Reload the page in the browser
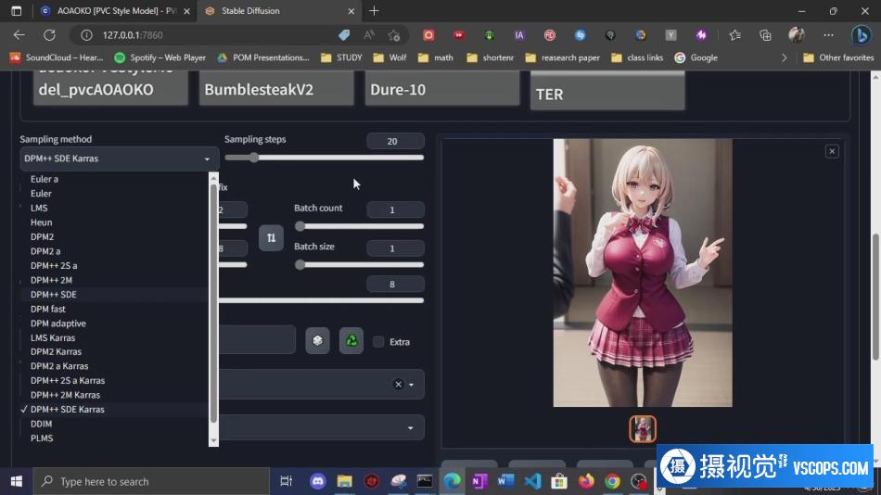This screenshot has height=495, width=881. [x=49, y=35]
